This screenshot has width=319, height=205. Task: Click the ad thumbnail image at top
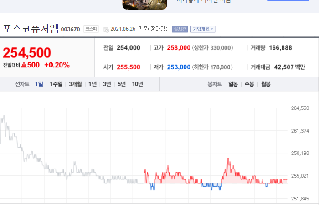click(144, 5)
